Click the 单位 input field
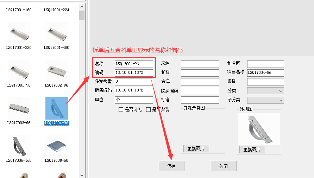 pos(134,100)
